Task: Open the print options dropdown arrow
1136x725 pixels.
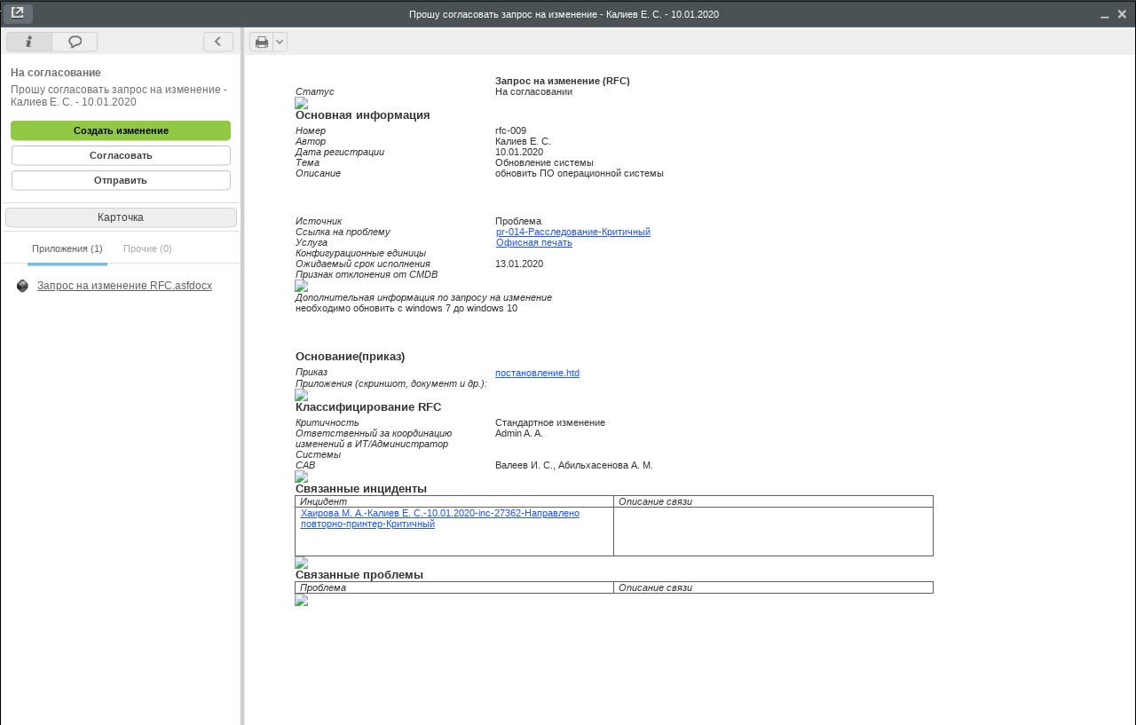Action: tap(280, 42)
